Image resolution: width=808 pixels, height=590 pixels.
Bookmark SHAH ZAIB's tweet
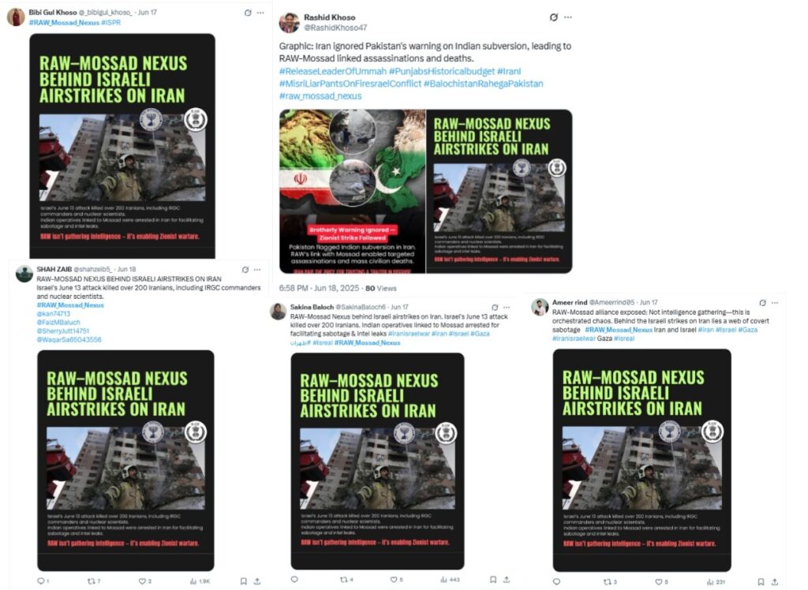(x=244, y=581)
